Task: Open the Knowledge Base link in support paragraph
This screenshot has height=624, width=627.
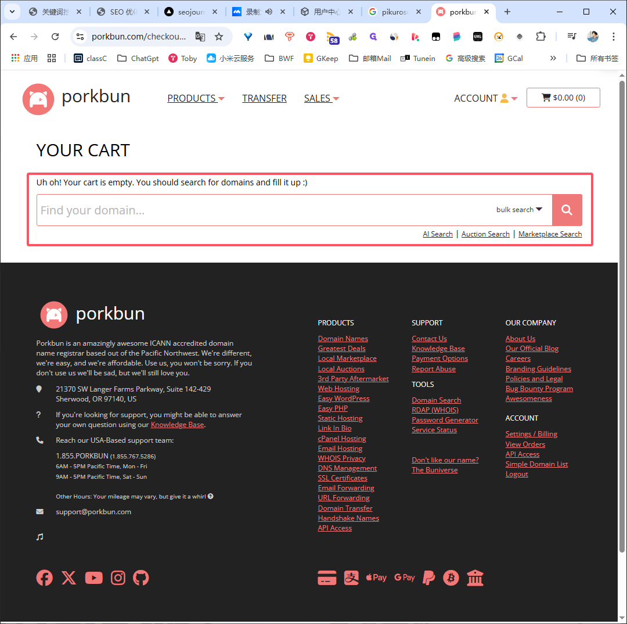Action: [177, 425]
